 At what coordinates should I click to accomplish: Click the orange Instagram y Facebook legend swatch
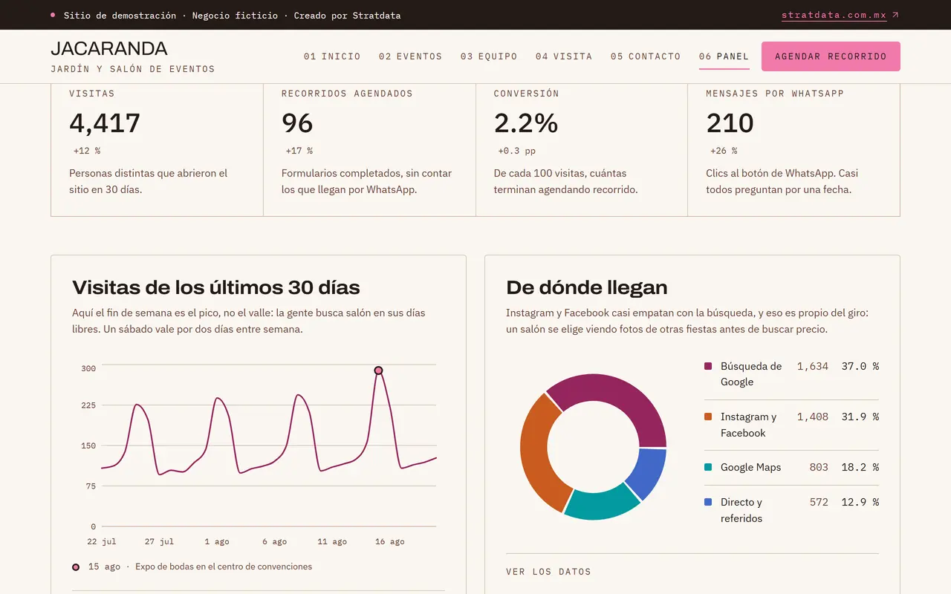[x=708, y=417]
